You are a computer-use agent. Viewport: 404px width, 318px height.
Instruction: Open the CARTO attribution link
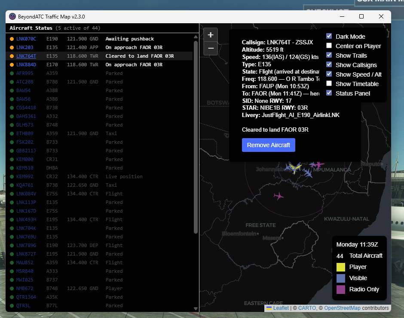tap(307, 308)
